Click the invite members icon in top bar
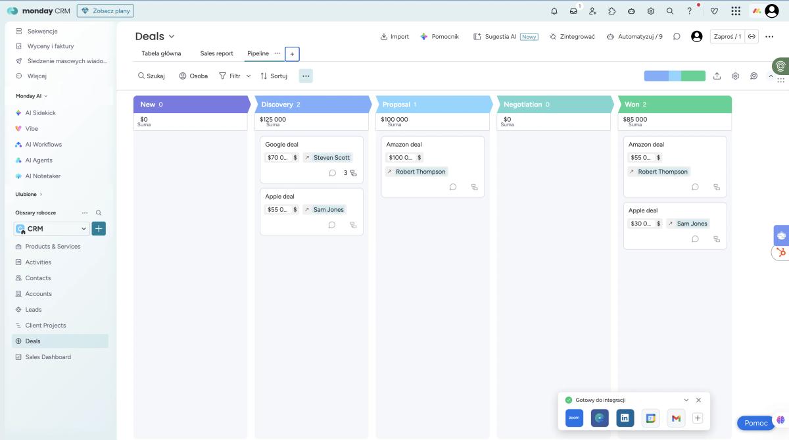Screen dimensions: 789x440 coord(592,11)
